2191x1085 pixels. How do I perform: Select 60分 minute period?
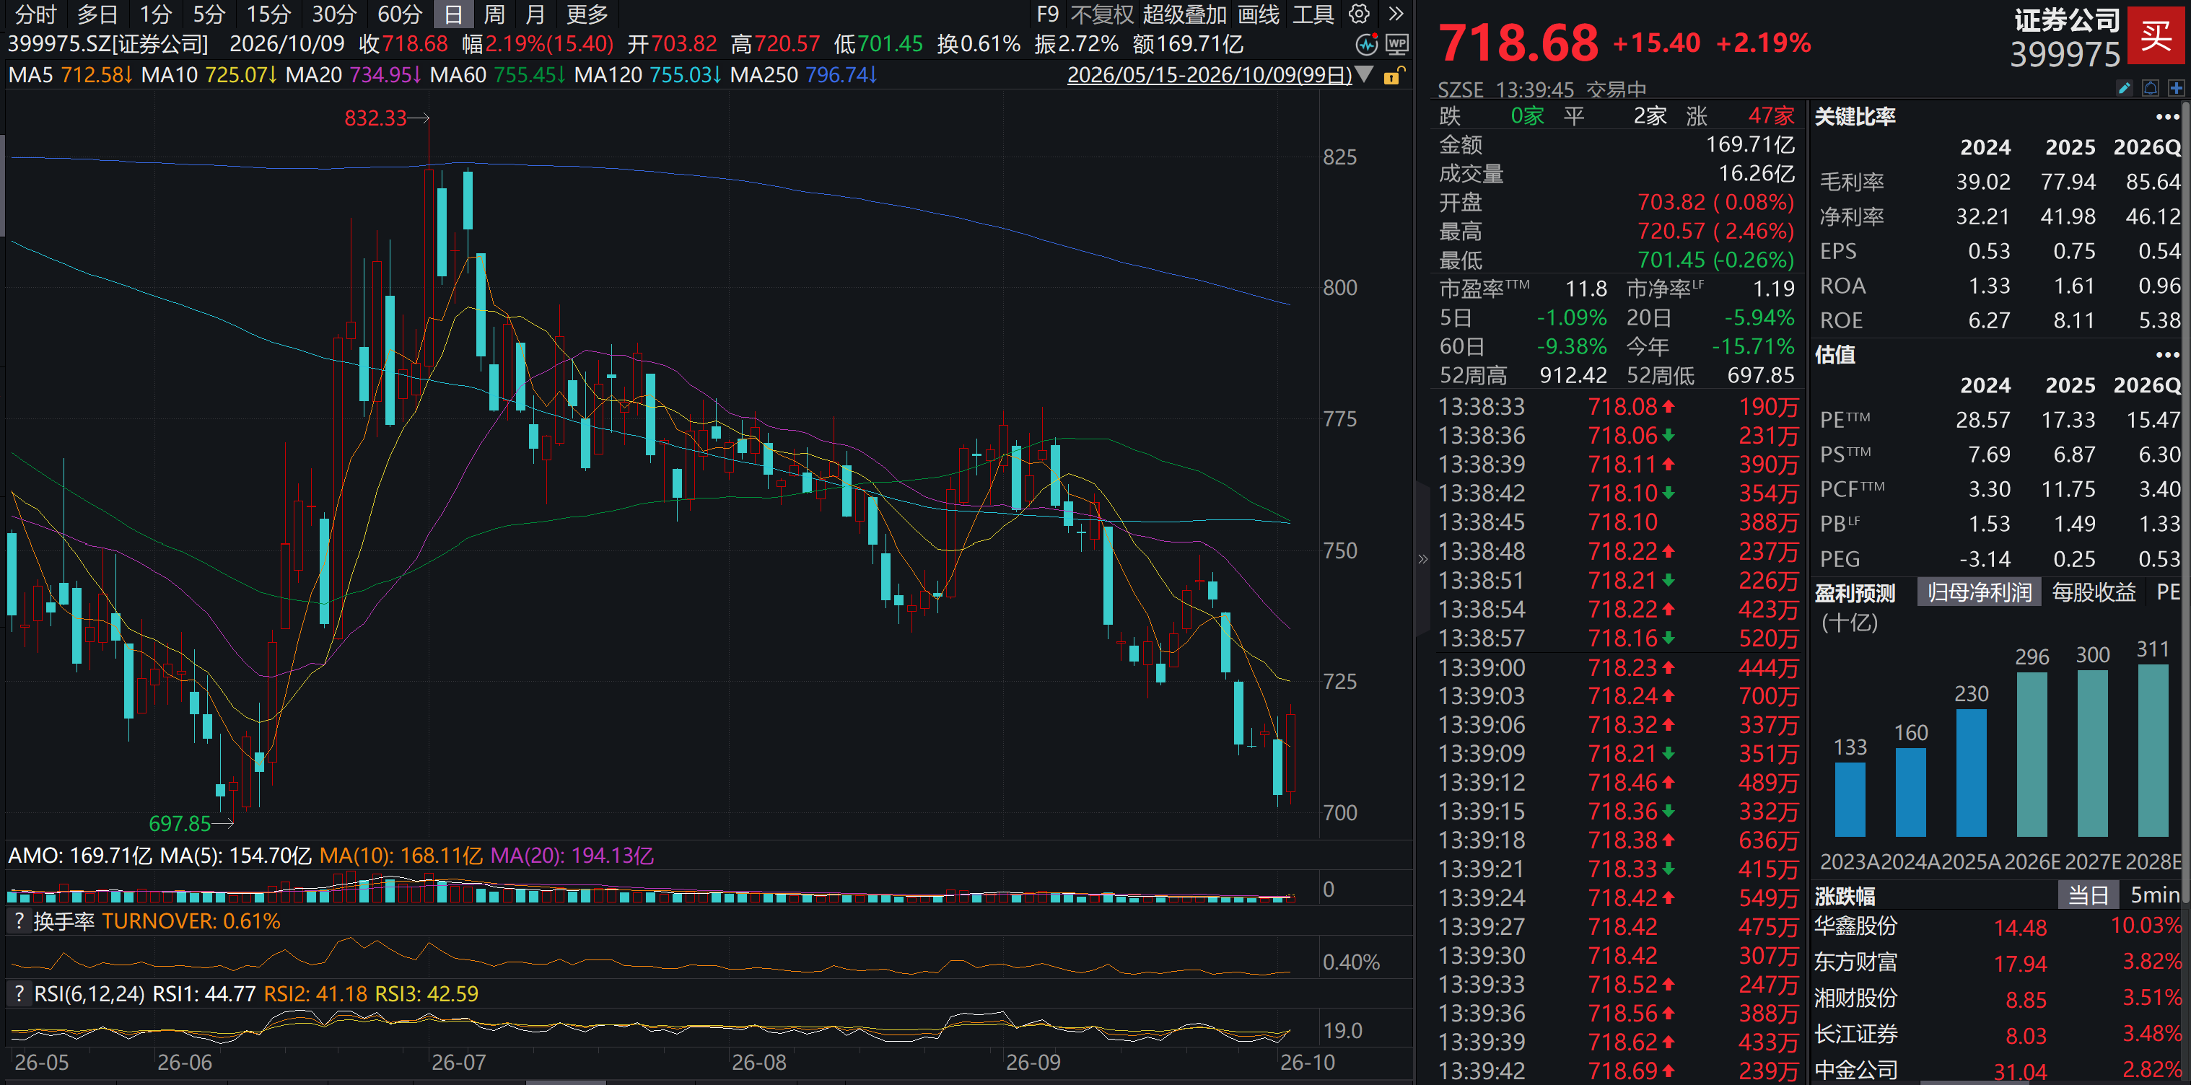coord(400,14)
